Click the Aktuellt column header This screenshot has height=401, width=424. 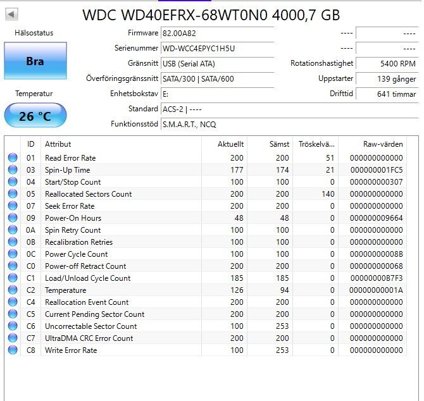(x=224, y=144)
